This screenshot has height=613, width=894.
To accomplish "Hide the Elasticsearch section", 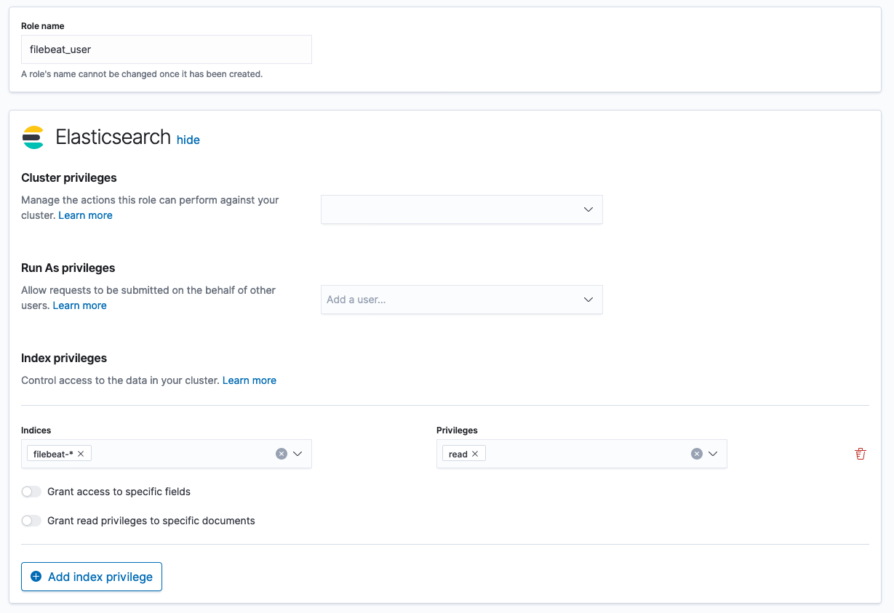I will (x=188, y=140).
